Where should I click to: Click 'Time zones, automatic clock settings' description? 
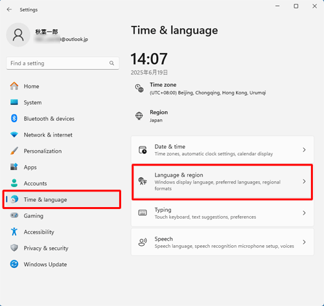point(214,154)
